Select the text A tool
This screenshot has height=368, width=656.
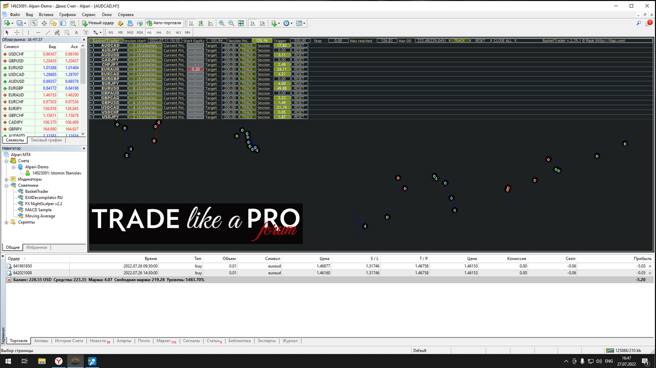coord(76,32)
